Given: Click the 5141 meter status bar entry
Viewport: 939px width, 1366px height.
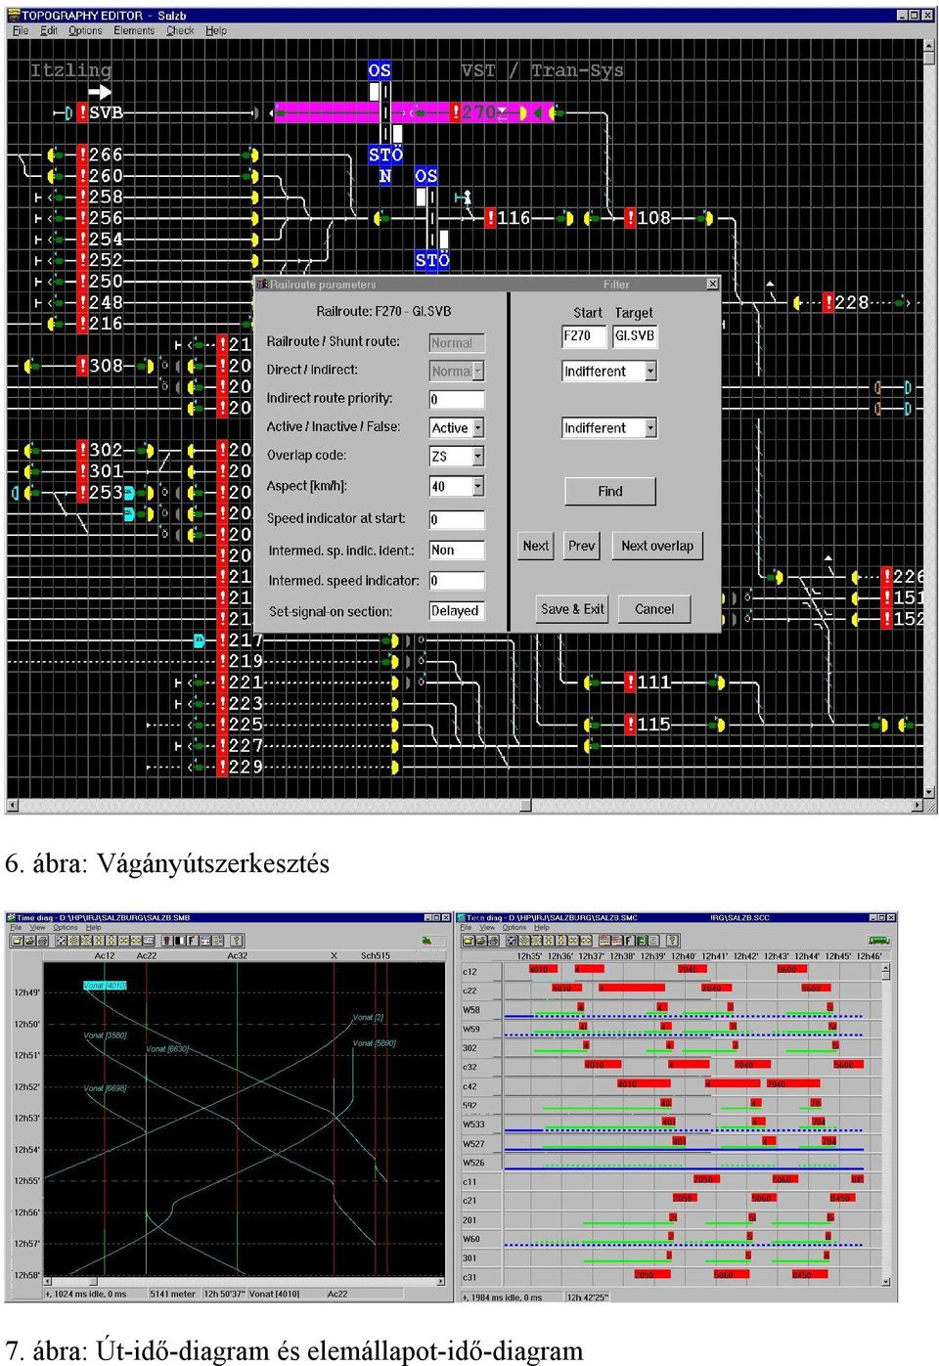Looking at the screenshot, I should 172,1294.
